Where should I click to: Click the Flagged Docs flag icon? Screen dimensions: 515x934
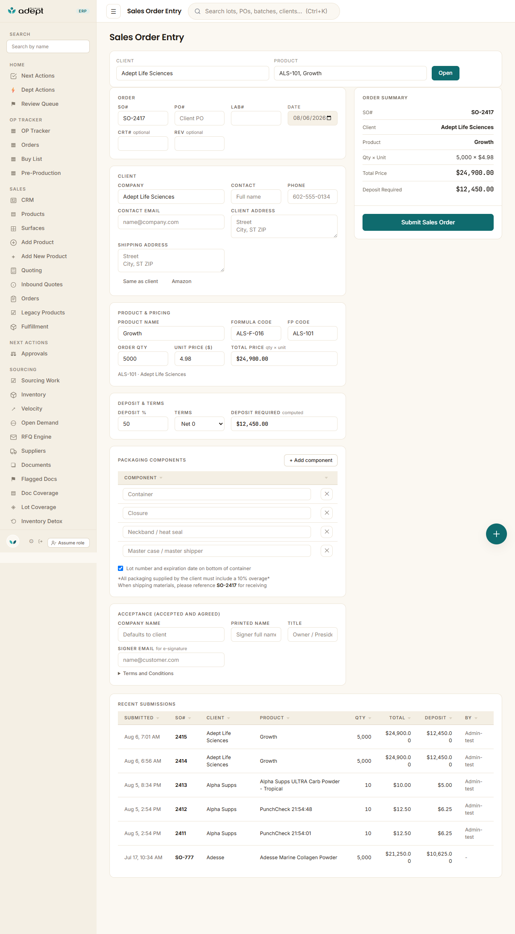tap(13, 479)
